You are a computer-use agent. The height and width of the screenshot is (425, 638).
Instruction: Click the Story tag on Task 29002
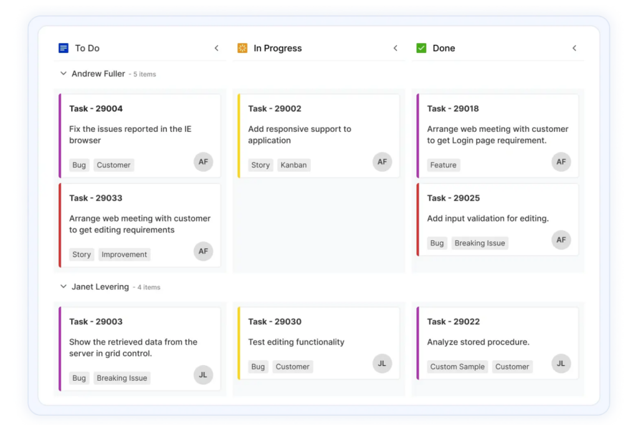click(x=260, y=165)
